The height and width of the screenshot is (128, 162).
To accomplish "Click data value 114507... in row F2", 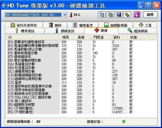I will (119, 112).
